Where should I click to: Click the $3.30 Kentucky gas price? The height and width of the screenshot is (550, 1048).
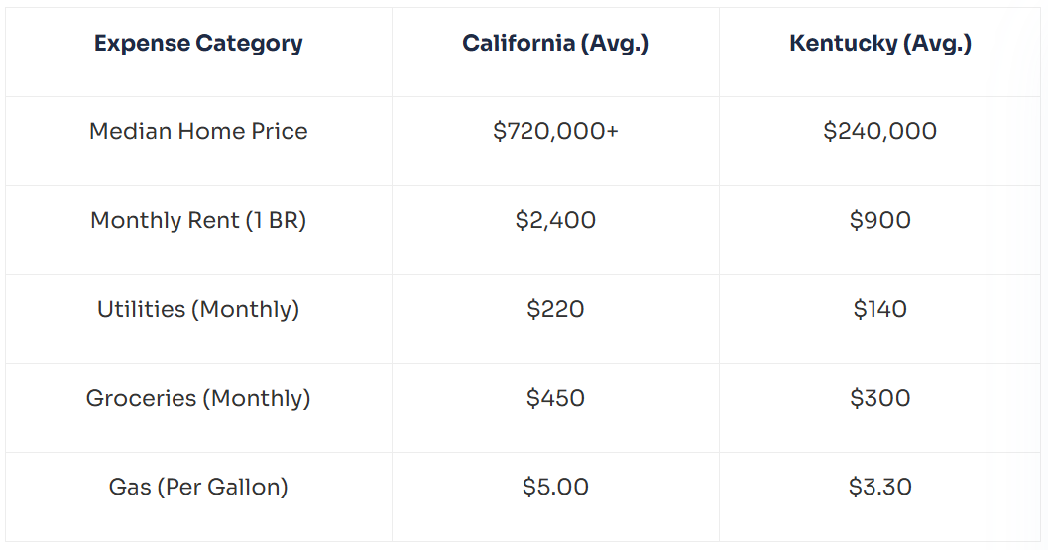coord(880,487)
